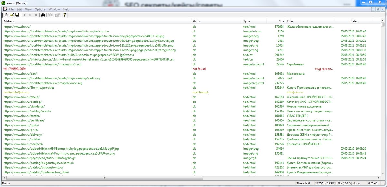Viewport: 387px width, 187px height.
Task: Select the https://www.sinv.ru/standards/ row
Action: (x=24, y=106)
